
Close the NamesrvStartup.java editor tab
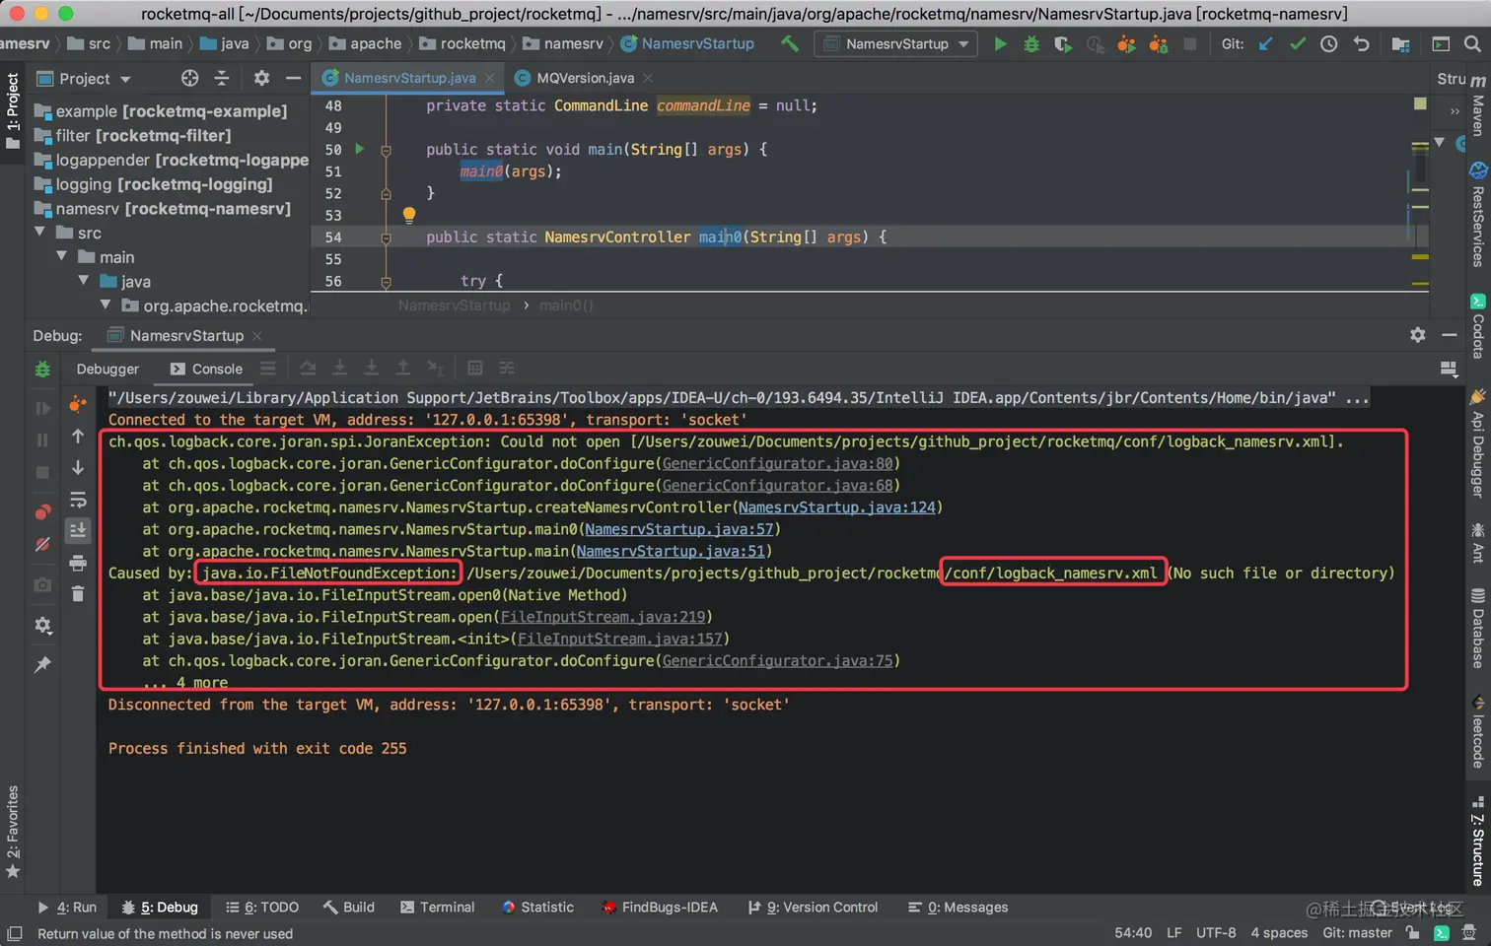click(x=490, y=78)
